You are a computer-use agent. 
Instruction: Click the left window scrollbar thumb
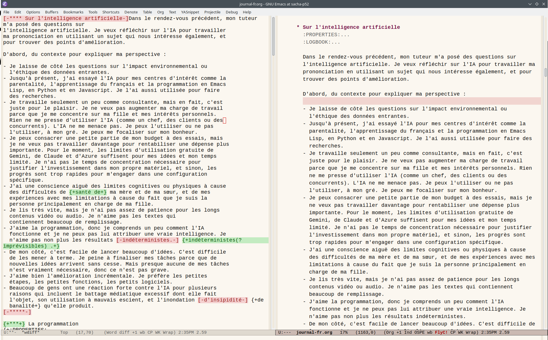[273, 36]
